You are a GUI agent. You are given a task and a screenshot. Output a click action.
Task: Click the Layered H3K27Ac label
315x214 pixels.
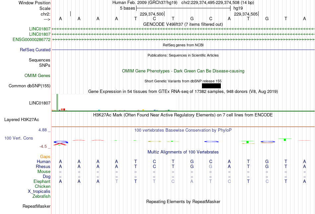22,120
